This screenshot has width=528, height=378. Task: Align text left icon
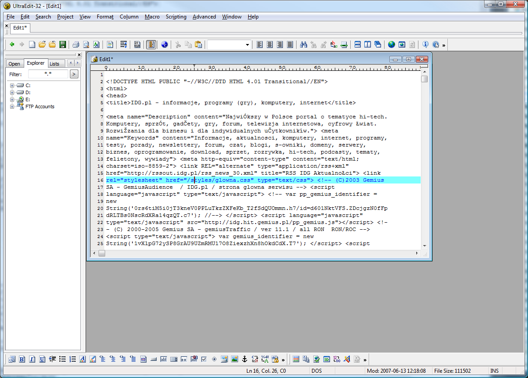coord(260,44)
